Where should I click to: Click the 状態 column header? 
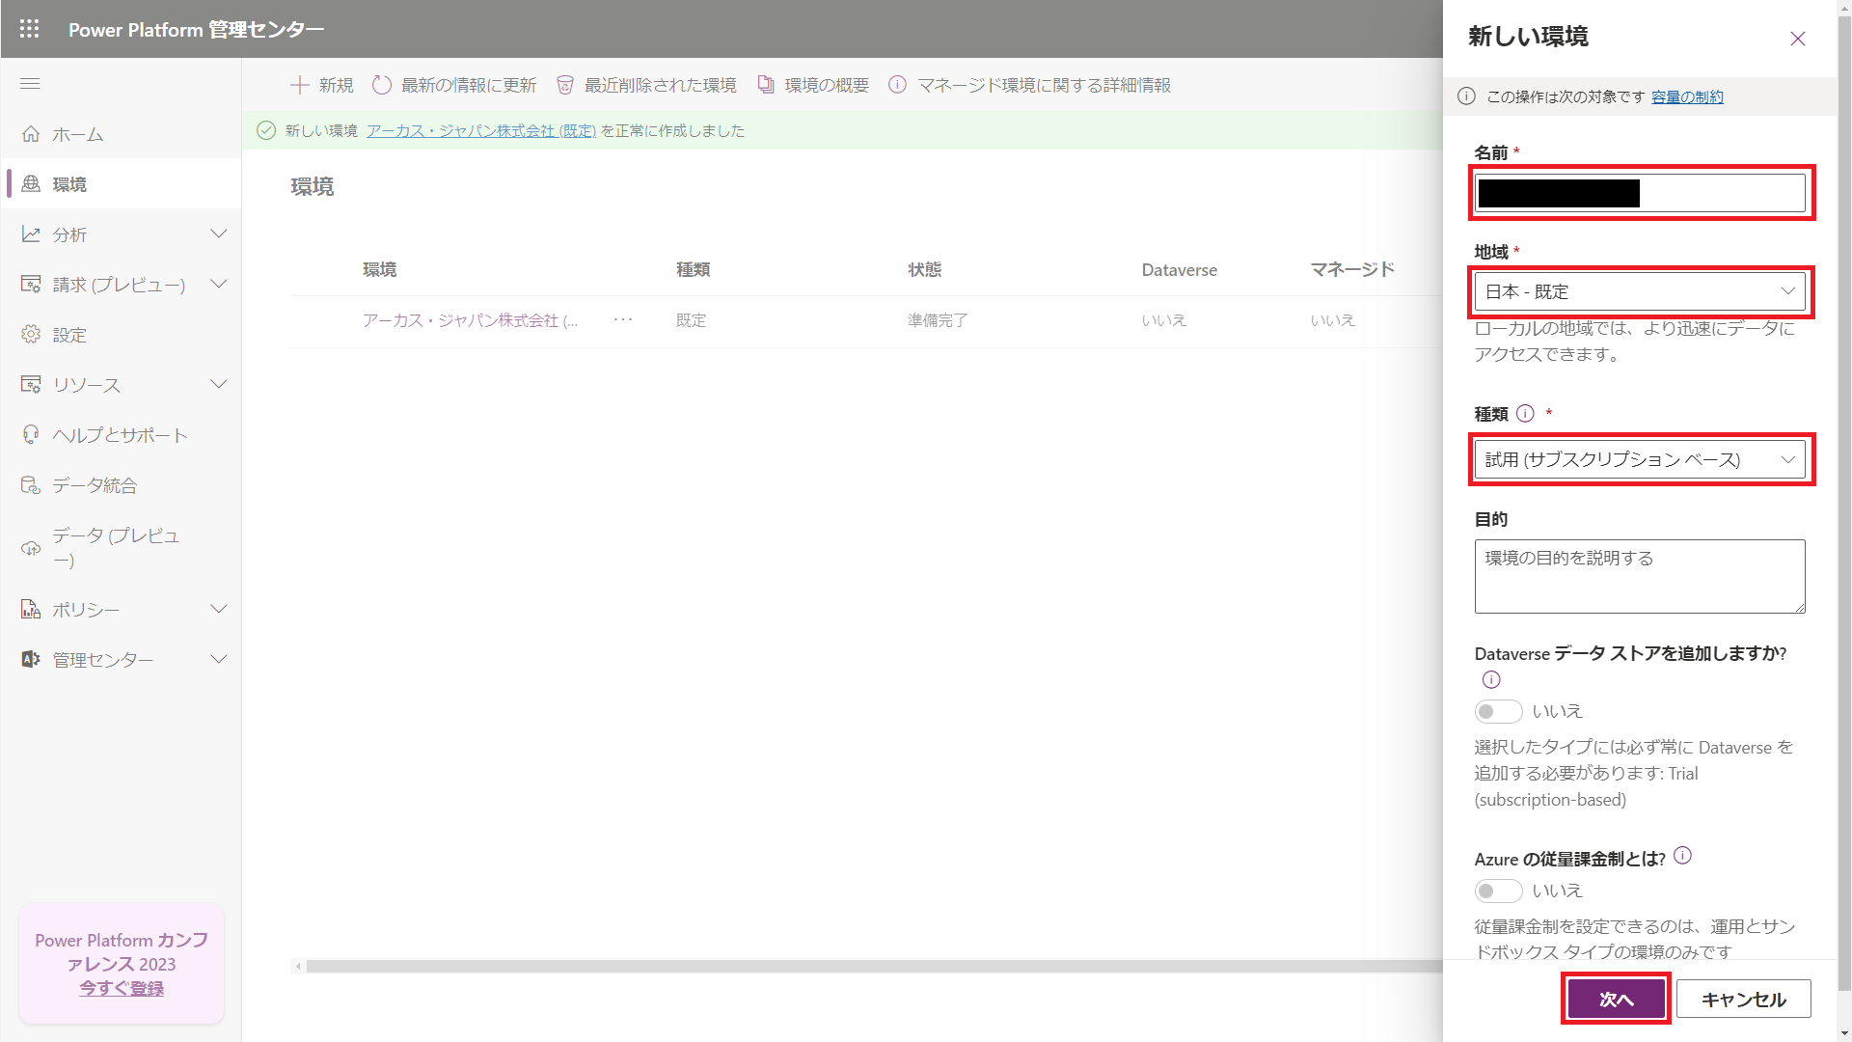(x=924, y=270)
